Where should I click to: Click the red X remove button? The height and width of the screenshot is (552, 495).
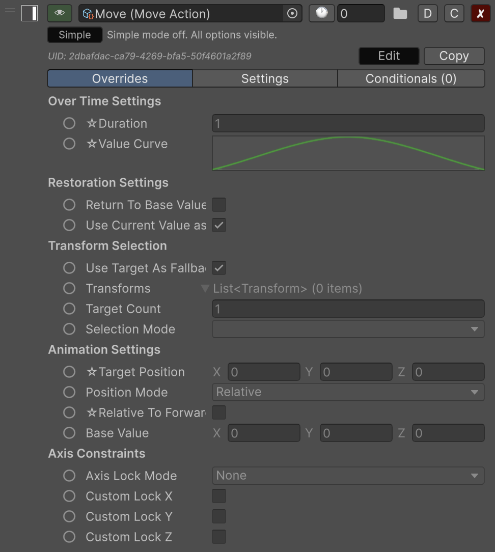tap(480, 14)
